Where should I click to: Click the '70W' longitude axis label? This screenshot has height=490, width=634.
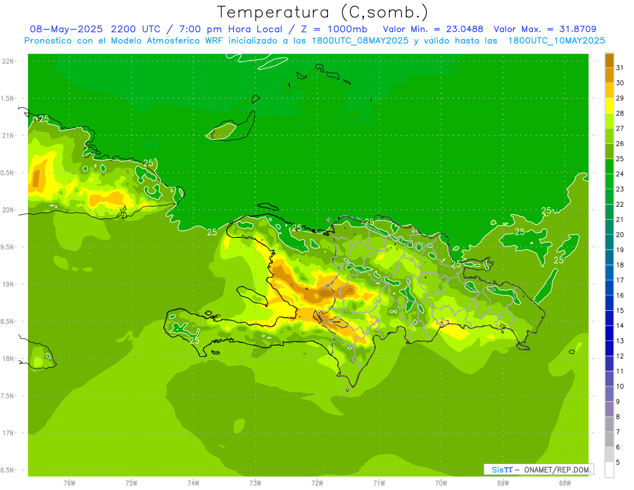(441, 483)
